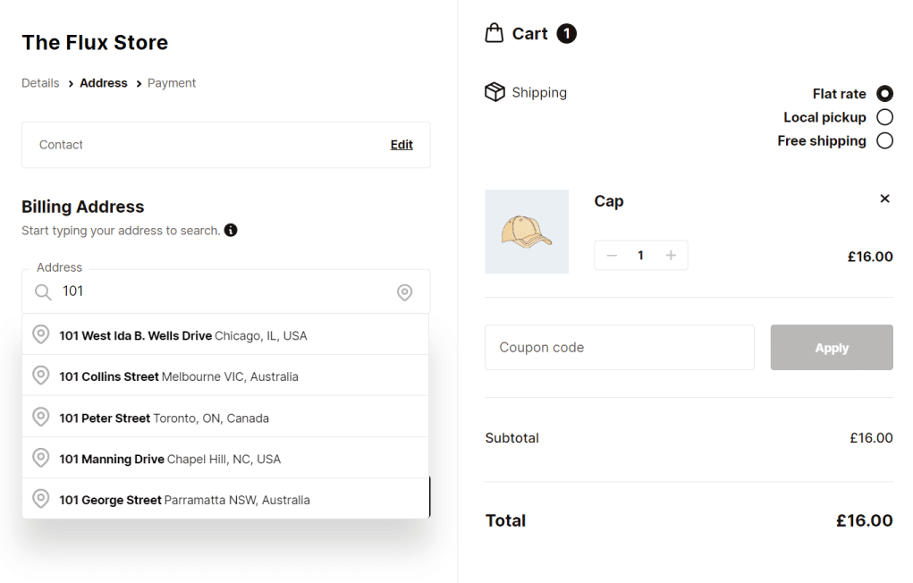
Task: Click the Cap product thumbnail
Action: click(x=527, y=231)
